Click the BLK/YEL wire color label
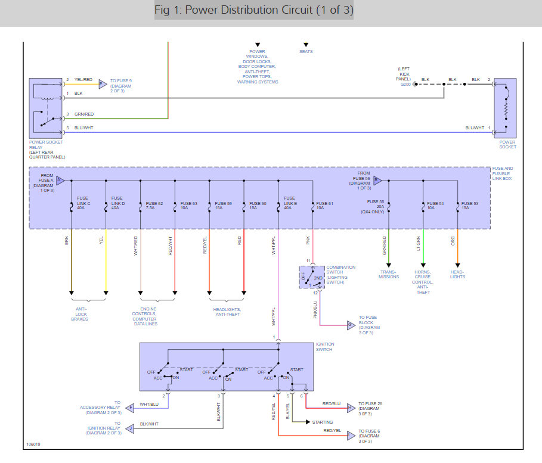 tap(287, 411)
